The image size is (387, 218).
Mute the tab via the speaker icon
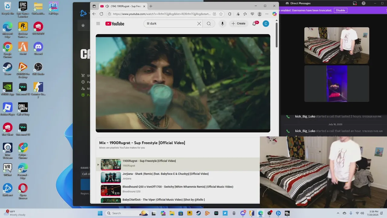click(107, 6)
